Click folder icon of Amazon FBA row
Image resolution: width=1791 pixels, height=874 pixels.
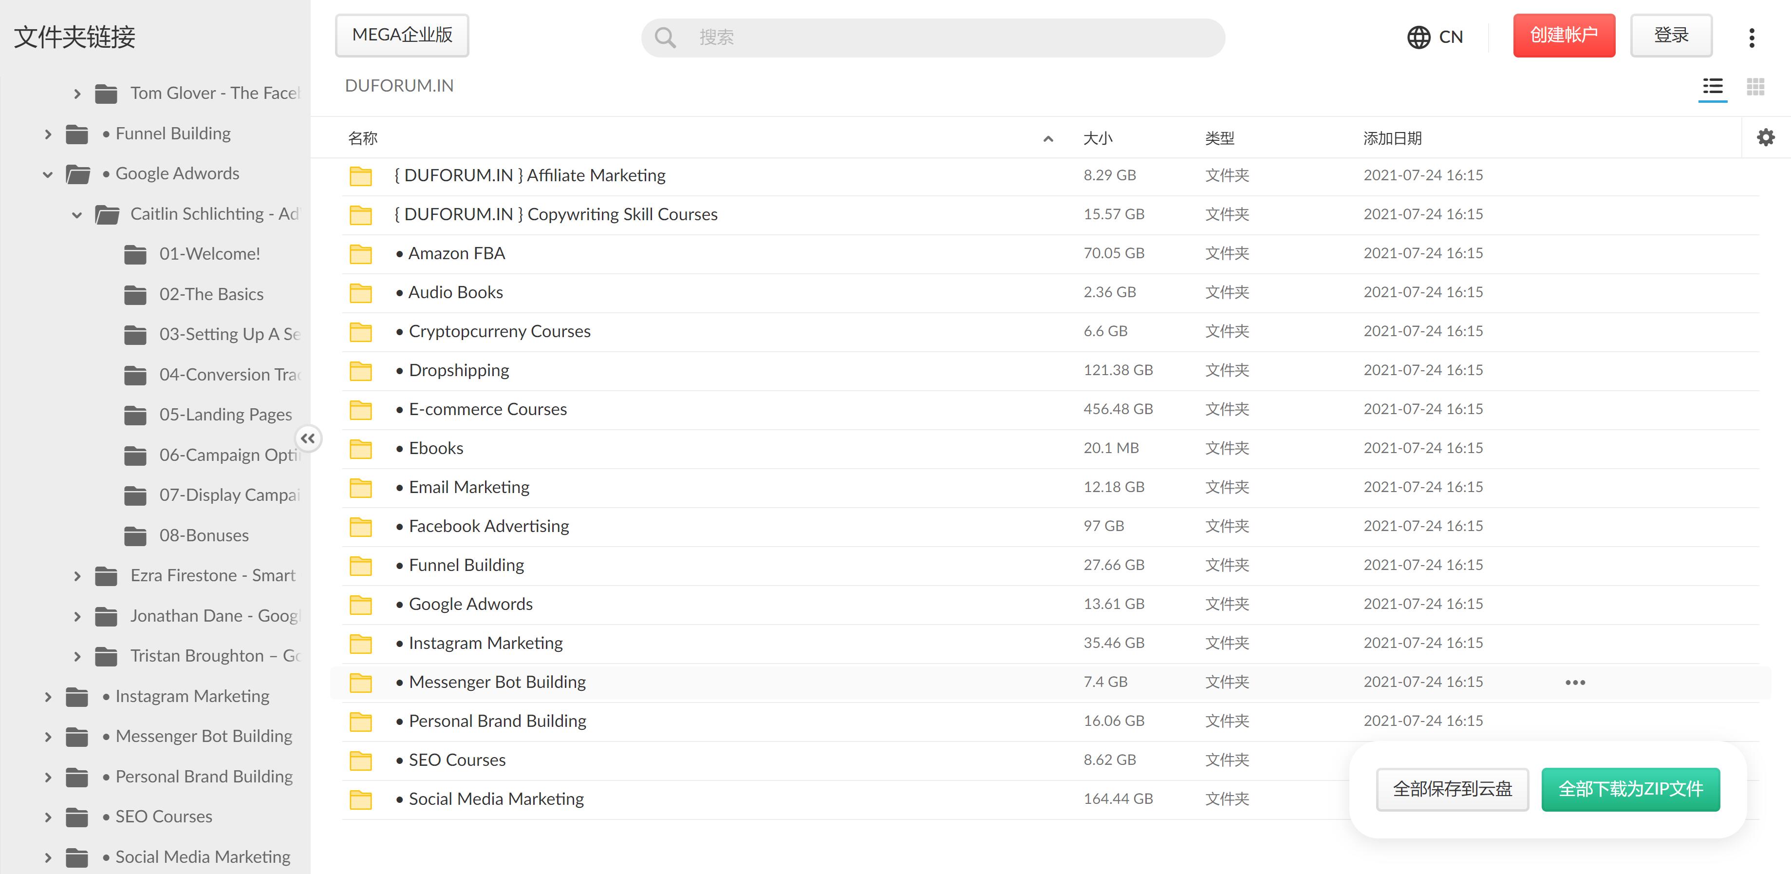tap(360, 254)
